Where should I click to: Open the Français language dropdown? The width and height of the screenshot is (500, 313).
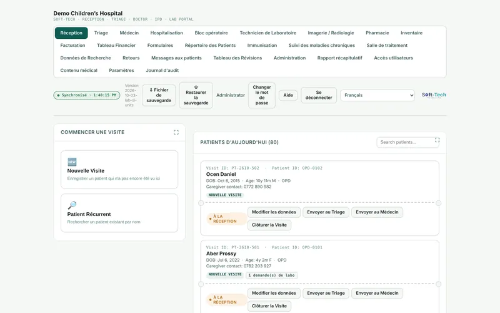pos(377,95)
